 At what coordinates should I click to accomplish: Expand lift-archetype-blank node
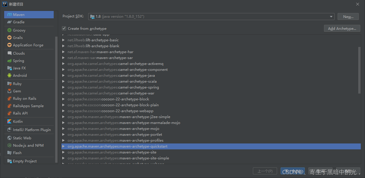tap(63, 46)
